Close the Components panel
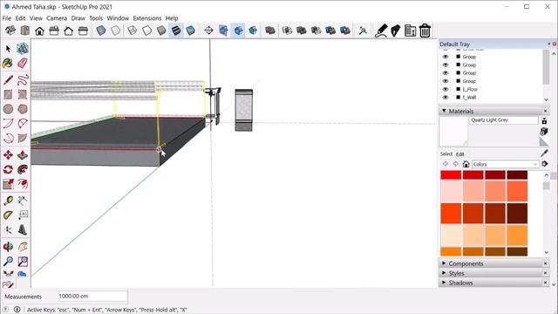Image resolution: width=558 pixels, height=314 pixels. click(545, 263)
